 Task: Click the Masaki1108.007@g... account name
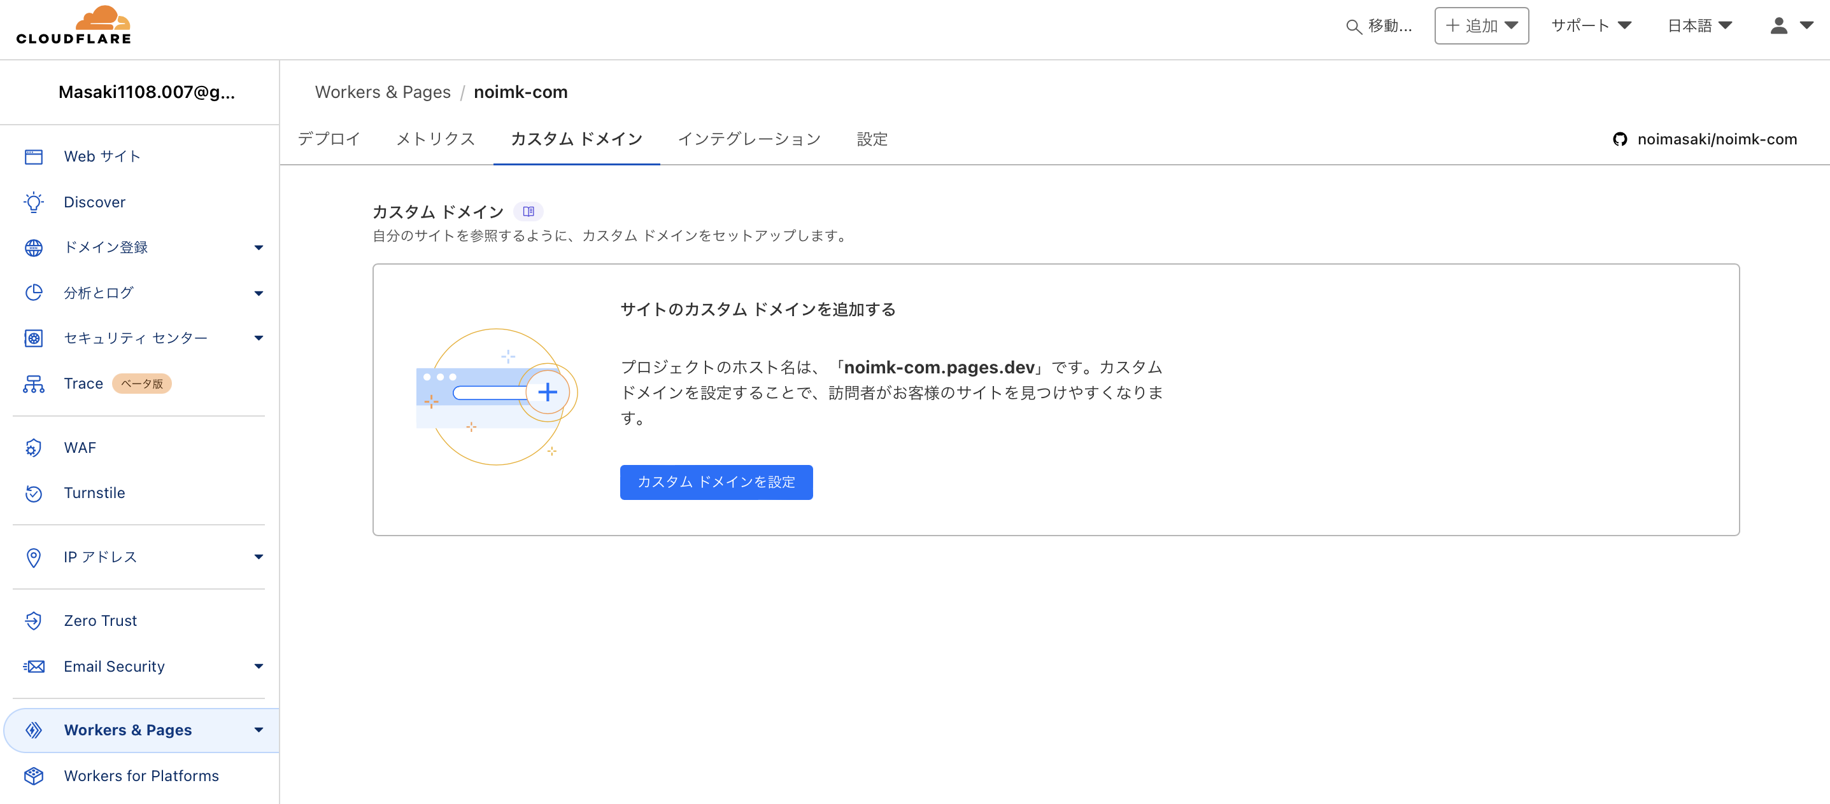(x=146, y=92)
